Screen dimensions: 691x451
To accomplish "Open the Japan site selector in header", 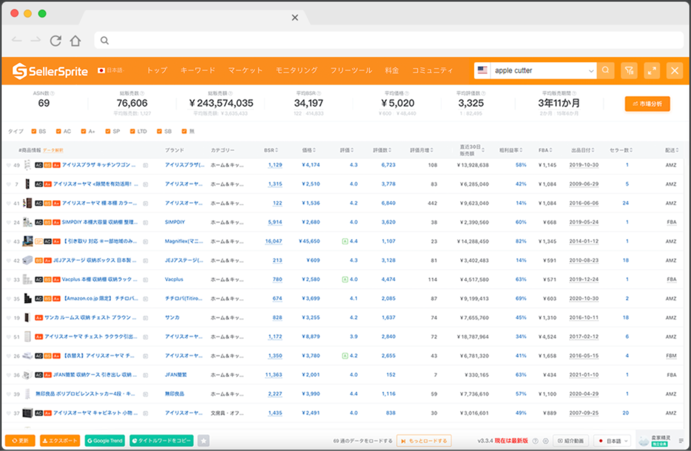I will 111,70.
